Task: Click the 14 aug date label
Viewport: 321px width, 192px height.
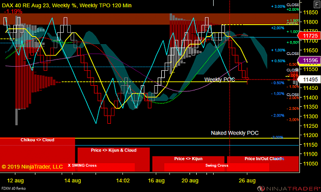Action: (x=72, y=181)
